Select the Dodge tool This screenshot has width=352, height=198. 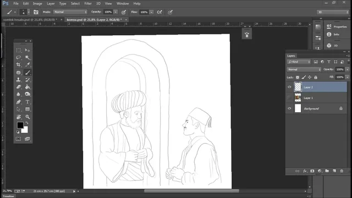click(28, 94)
